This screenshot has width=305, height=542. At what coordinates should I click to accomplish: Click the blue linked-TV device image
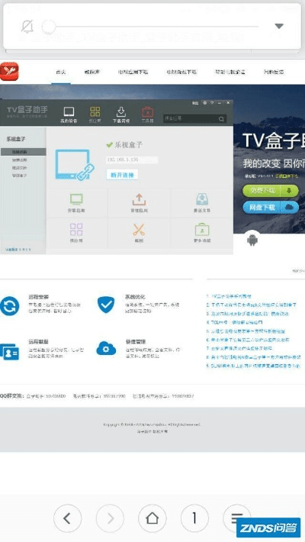pos(74,165)
